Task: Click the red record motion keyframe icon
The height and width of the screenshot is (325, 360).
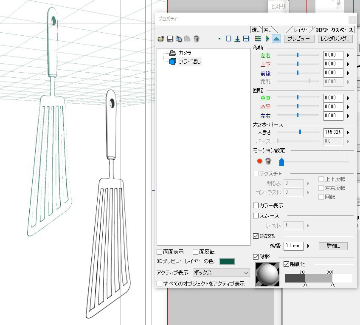Action: [x=259, y=161]
